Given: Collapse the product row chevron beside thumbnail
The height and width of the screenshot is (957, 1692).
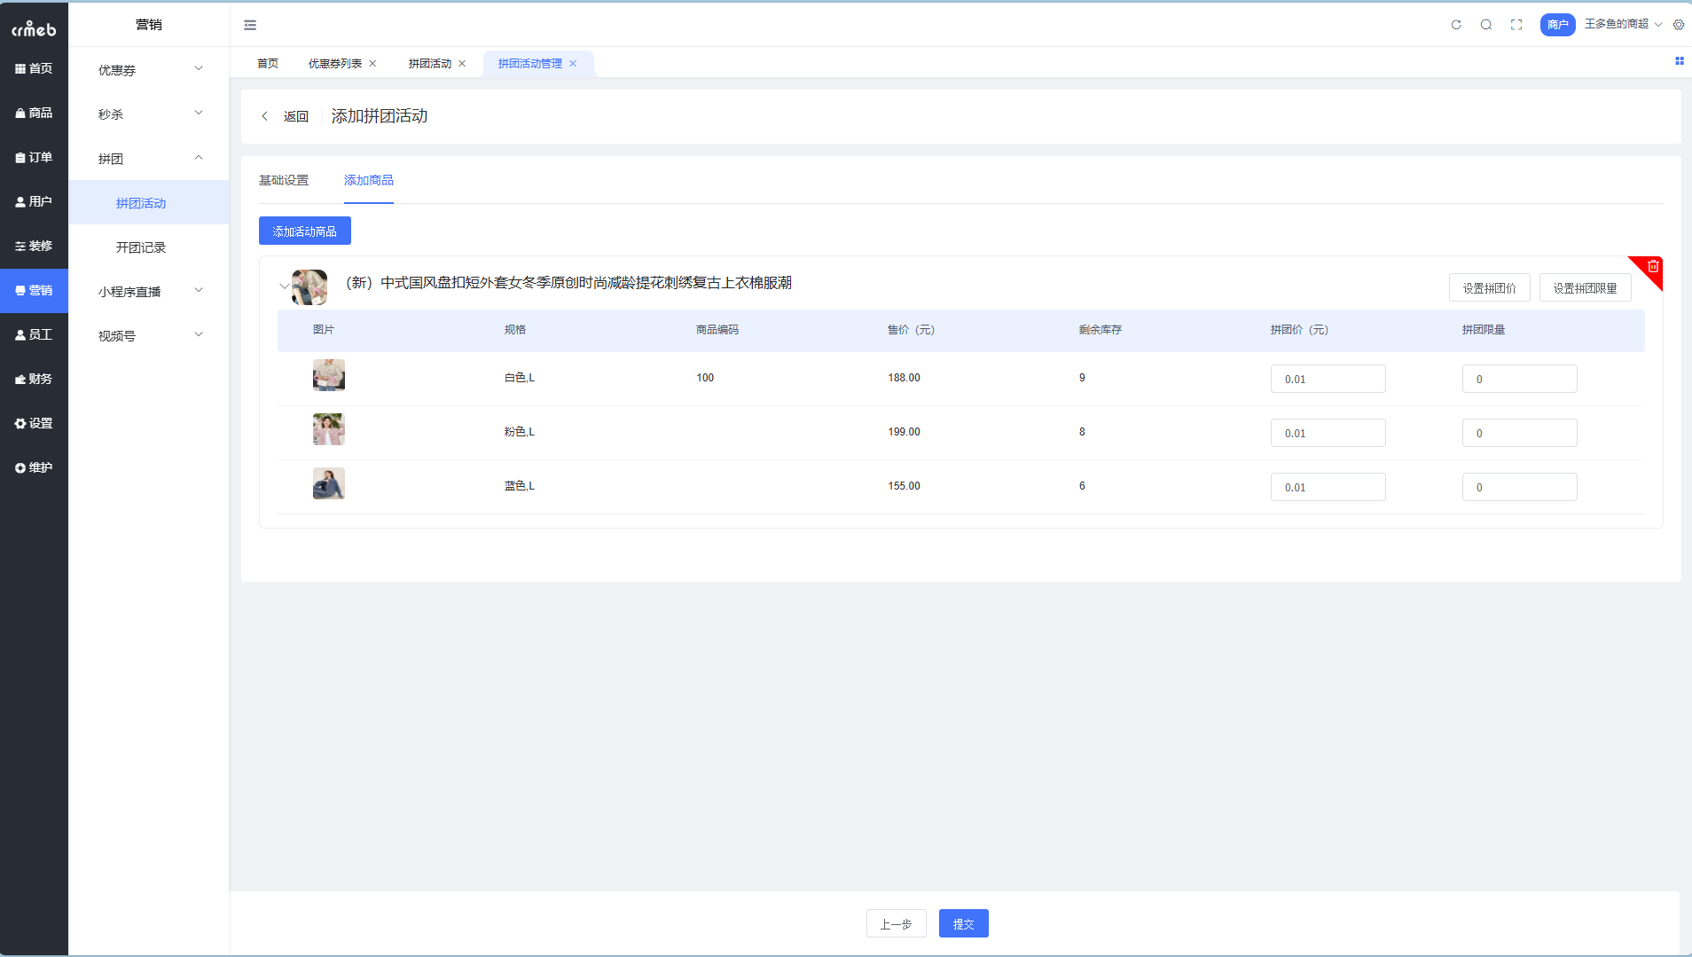Looking at the screenshot, I should click(284, 286).
